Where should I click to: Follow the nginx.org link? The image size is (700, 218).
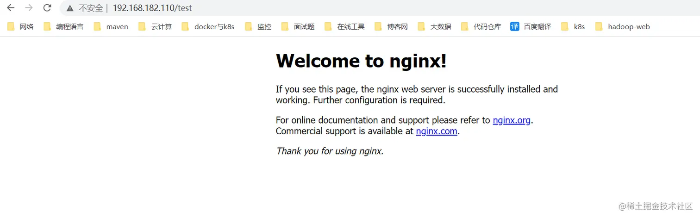[x=512, y=120]
